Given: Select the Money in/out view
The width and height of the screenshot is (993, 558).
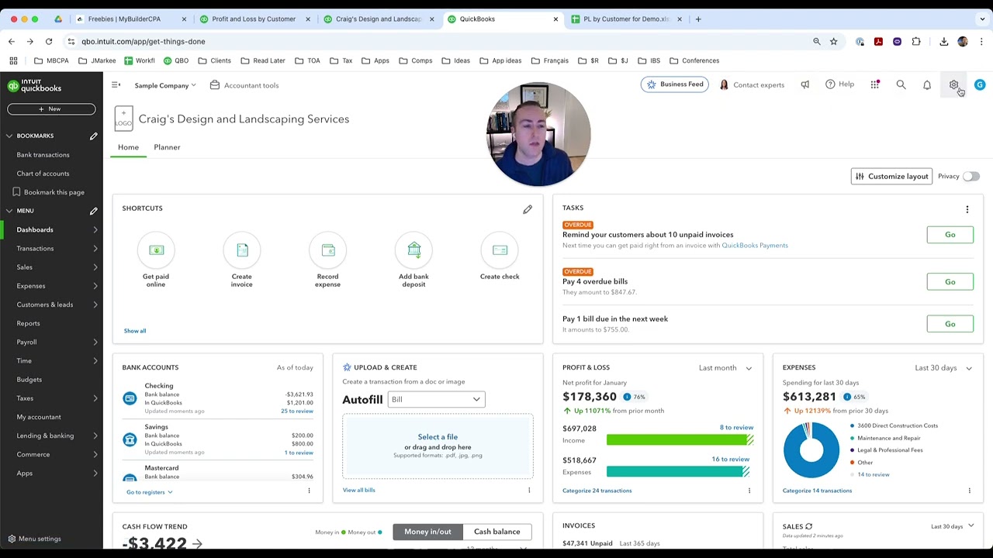Looking at the screenshot, I should 427,532.
